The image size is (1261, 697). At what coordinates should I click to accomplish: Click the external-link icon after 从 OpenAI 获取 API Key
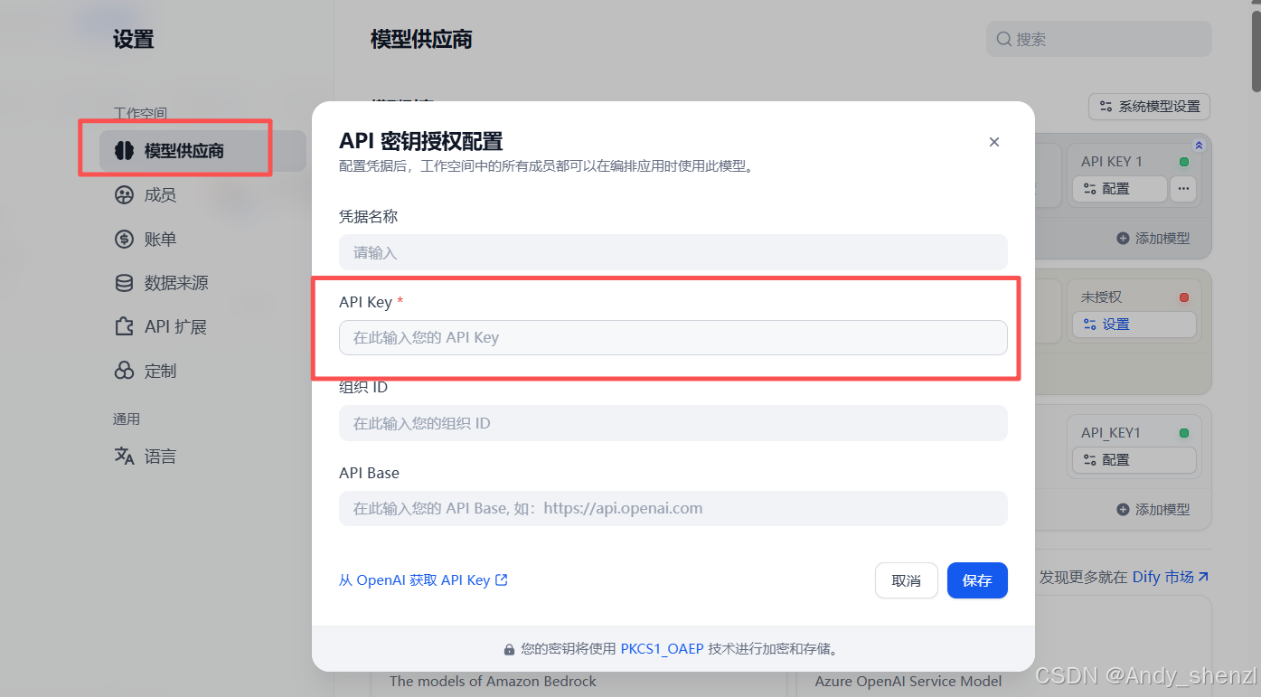click(x=502, y=580)
